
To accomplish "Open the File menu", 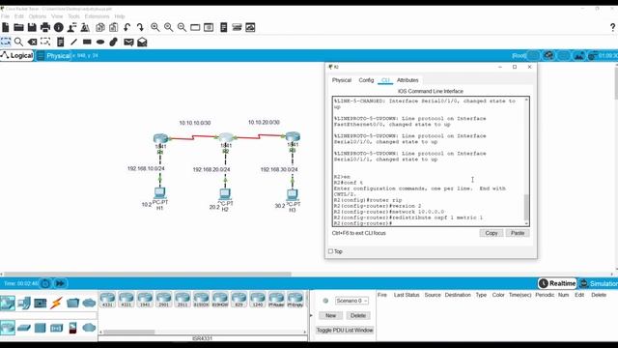I will (x=5, y=16).
